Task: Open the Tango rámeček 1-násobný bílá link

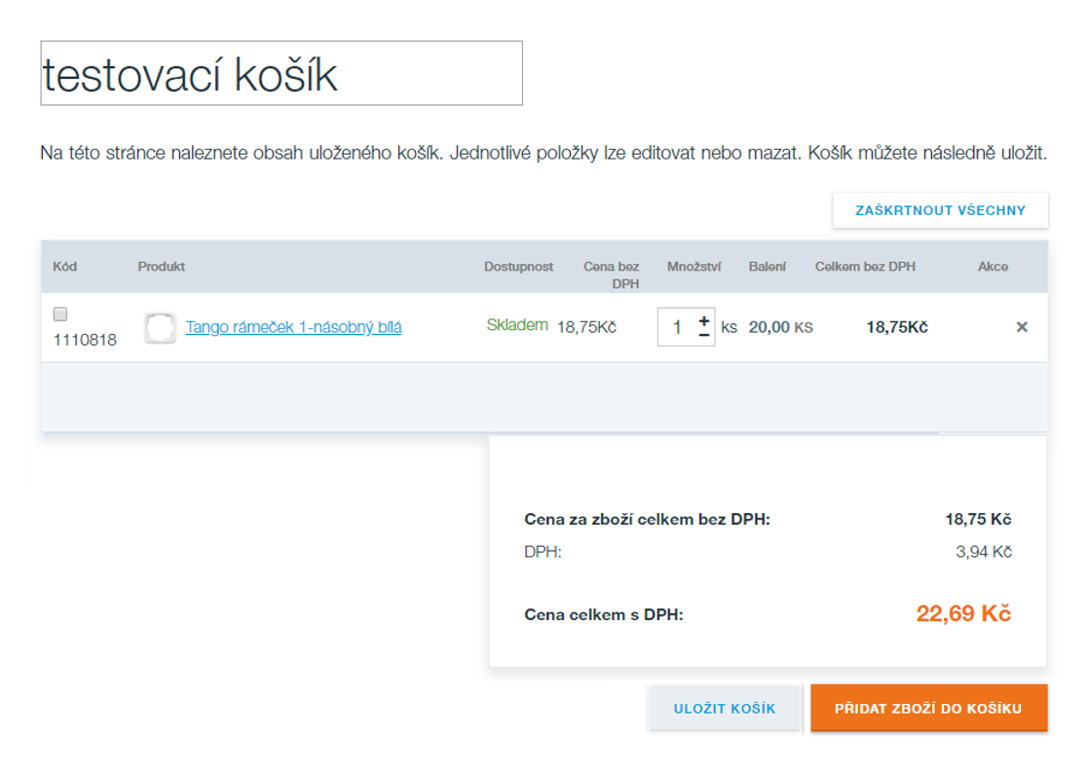Action: [293, 327]
